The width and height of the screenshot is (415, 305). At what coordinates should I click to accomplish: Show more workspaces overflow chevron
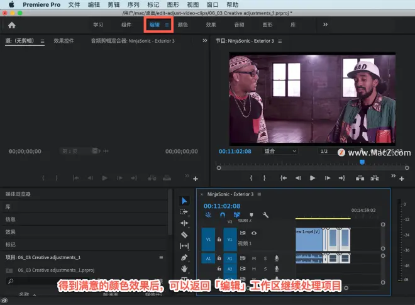(x=325, y=25)
